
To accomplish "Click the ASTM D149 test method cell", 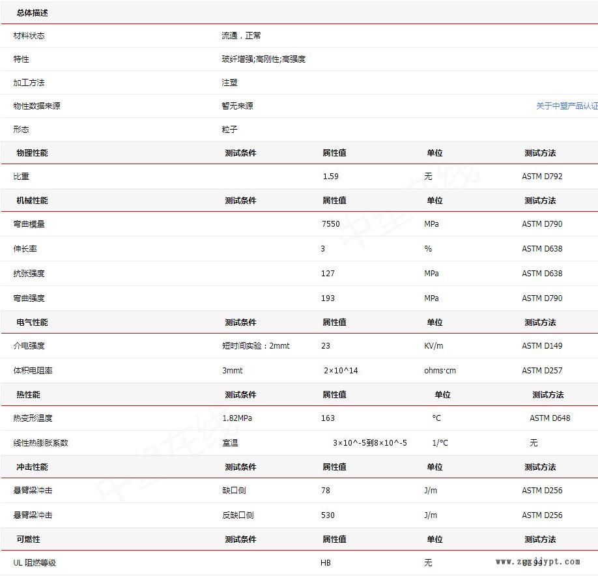I will tap(542, 346).
